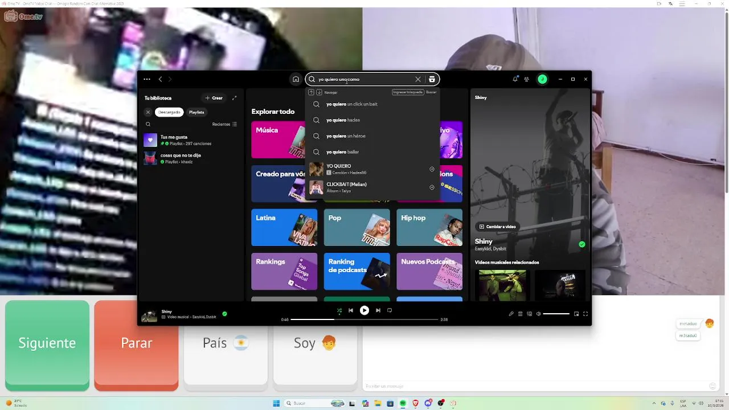Seek within the song progress bar
Viewport: 729px width, 410px height.
pos(364,319)
